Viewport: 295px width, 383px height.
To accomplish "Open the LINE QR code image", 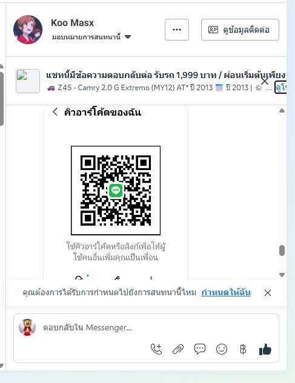I will (x=116, y=191).
